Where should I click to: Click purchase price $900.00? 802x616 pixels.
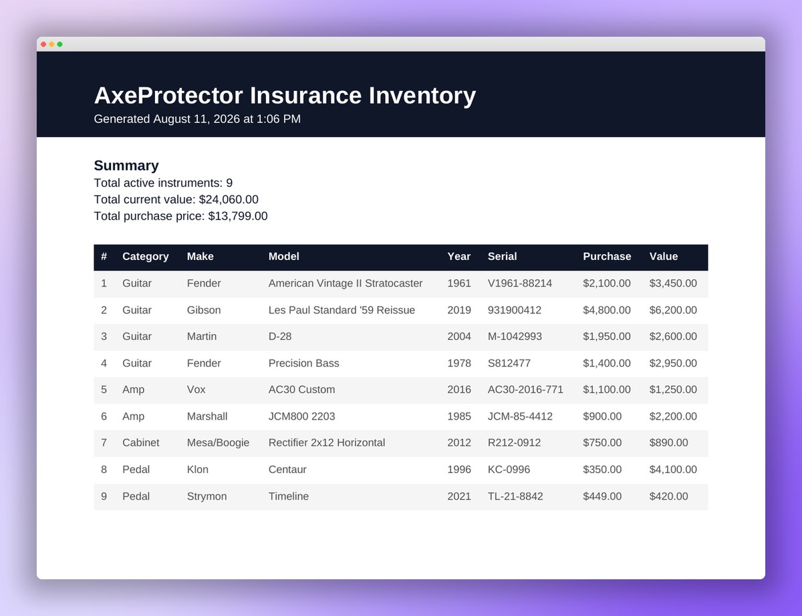[602, 416]
